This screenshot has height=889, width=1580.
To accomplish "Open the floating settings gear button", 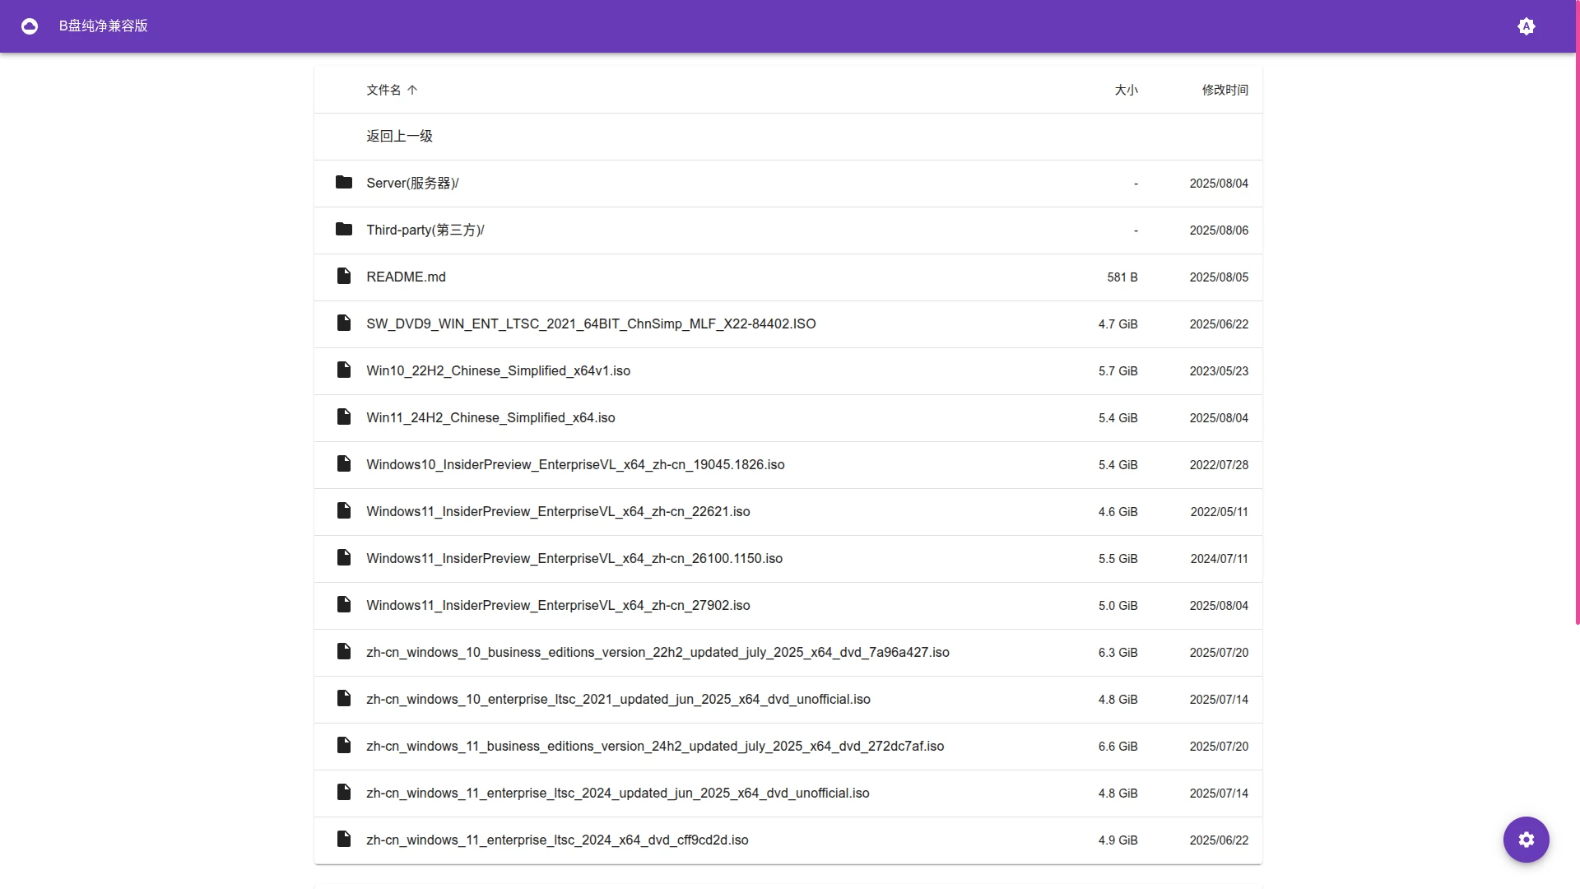I will point(1526,840).
